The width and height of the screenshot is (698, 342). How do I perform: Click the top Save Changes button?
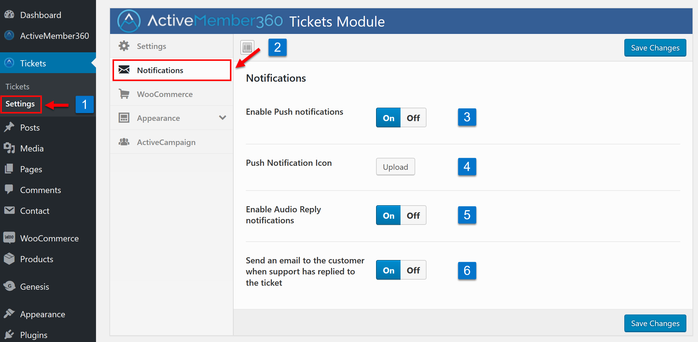pyautogui.click(x=655, y=48)
